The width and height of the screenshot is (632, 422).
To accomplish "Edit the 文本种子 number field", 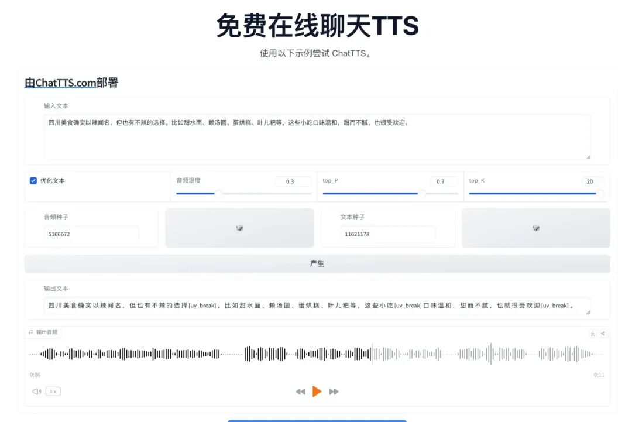I will point(387,234).
